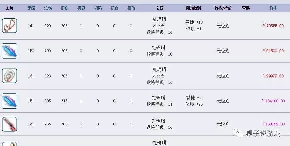
Task: Click the ¥99999.00 price link
Action: [x=273, y=76]
